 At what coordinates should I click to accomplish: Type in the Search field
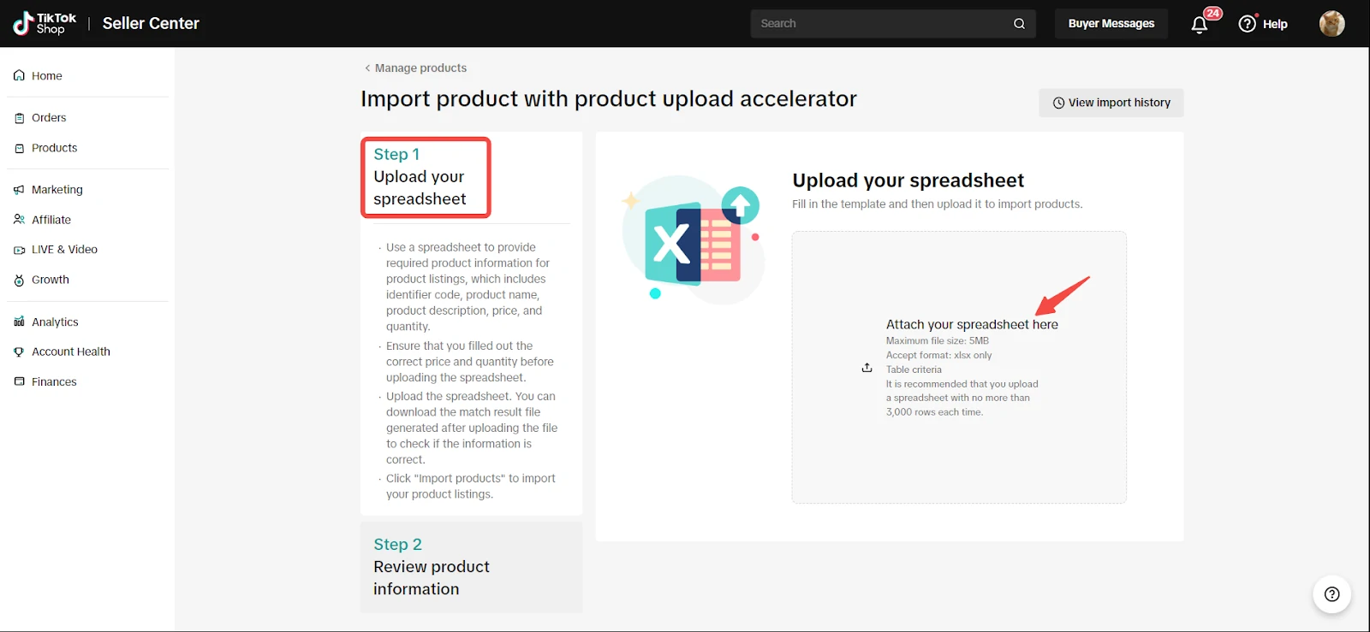point(882,24)
